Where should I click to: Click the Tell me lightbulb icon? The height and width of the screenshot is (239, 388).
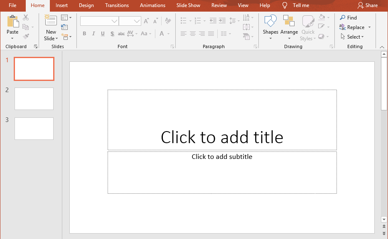pyautogui.click(x=285, y=5)
